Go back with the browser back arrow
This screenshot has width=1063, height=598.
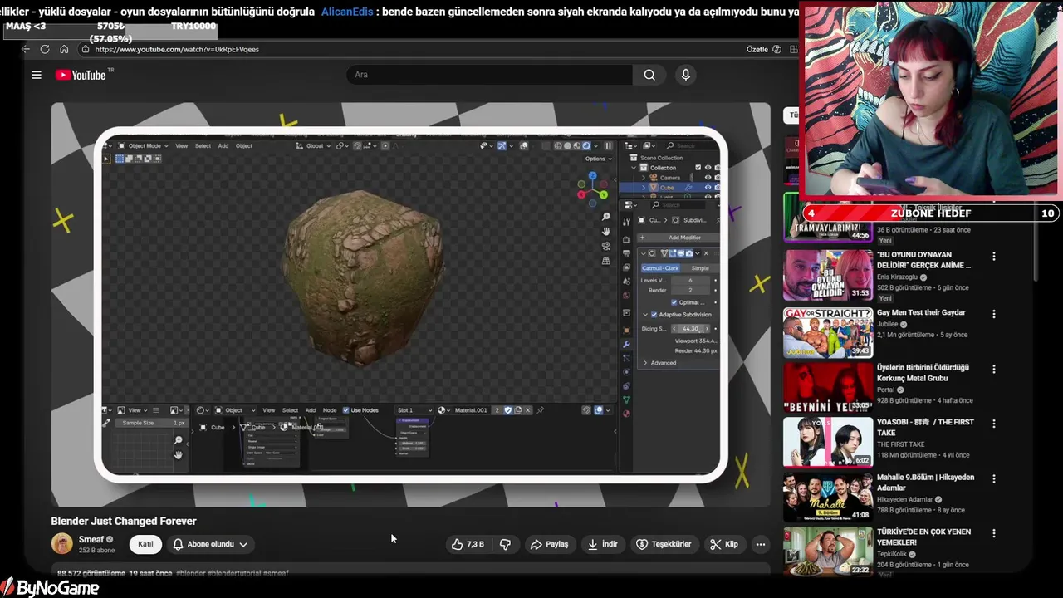[x=26, y=49]
